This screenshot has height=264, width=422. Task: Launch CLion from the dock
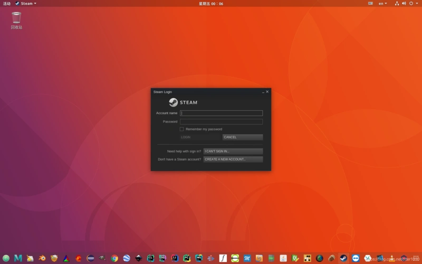pyautogui.click(x=150, y=258)
